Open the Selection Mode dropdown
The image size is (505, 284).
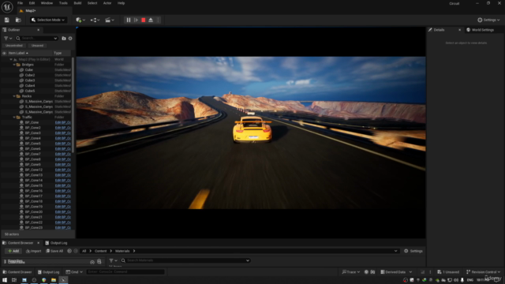(x=48, y=20)
